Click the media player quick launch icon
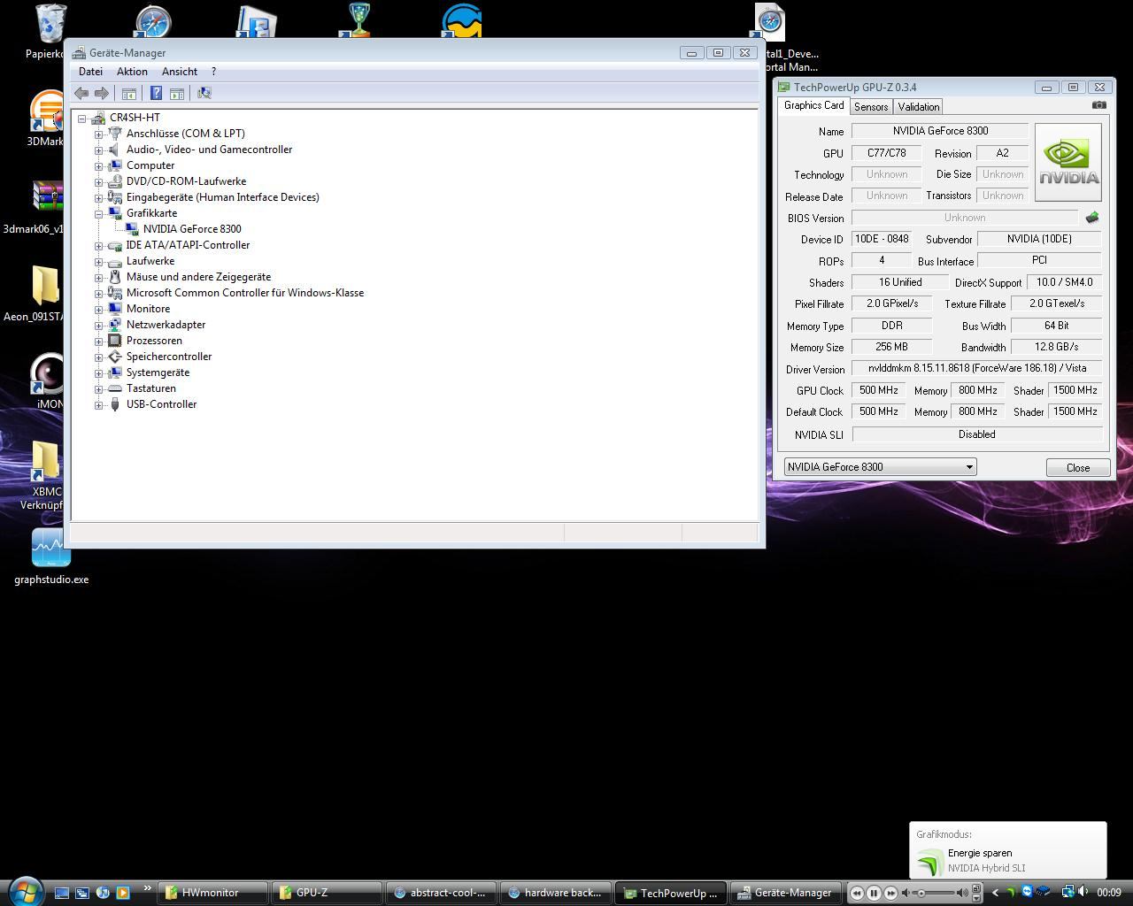Viewport: 1133px width, 906px height. click(x=123, y=893)
